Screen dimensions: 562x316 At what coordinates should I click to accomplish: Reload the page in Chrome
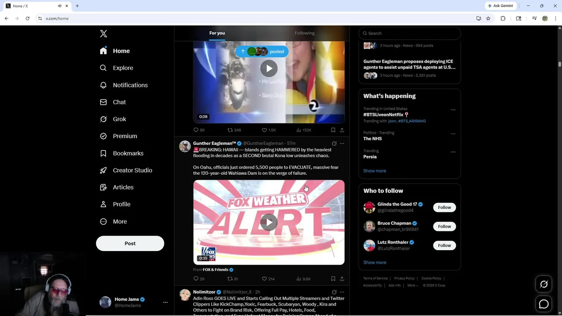27,18
